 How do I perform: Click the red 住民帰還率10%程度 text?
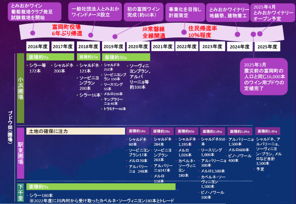pos(203,32)
